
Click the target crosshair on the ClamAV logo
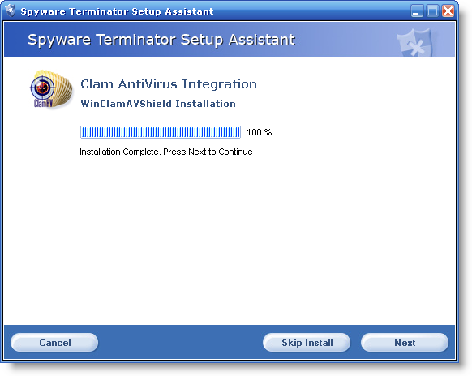[x=43, y=88]
